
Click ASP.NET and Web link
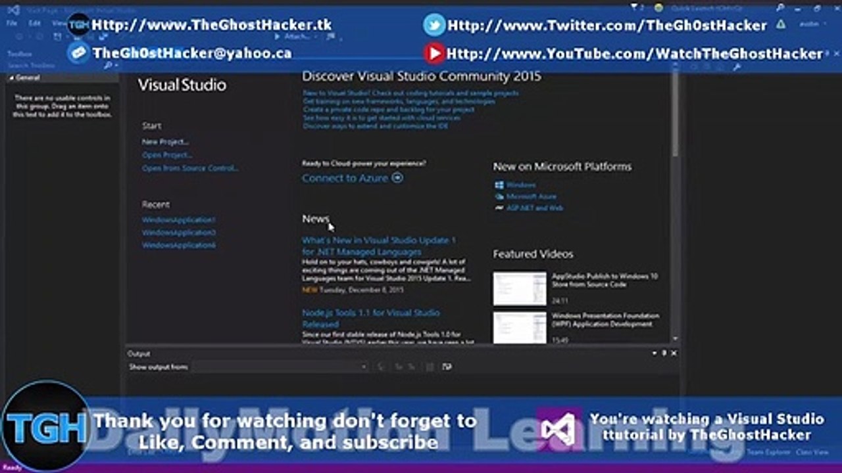535,208
